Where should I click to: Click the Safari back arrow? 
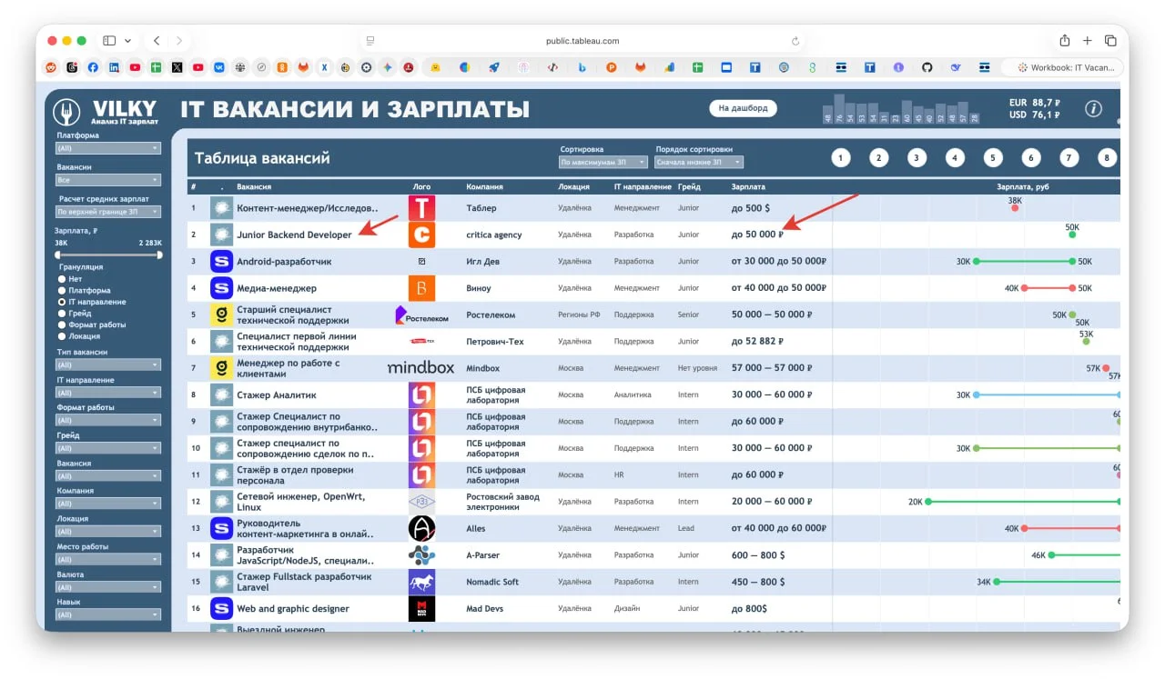(x=157, y=41)
